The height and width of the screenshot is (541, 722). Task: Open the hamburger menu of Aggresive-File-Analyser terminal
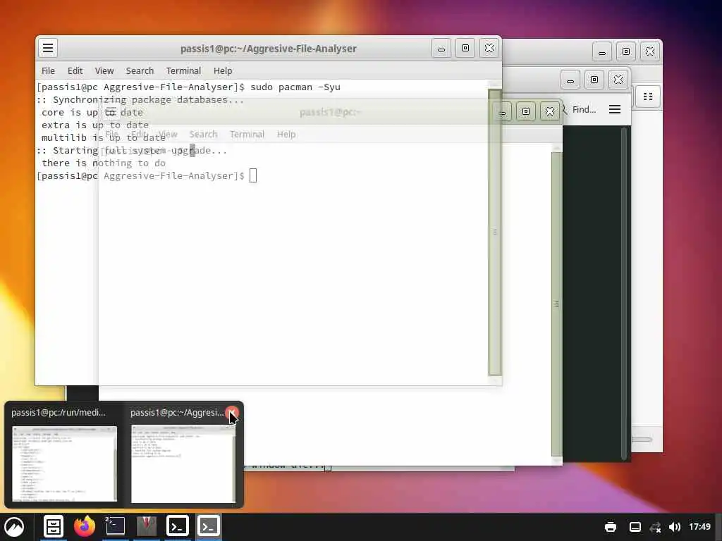pos(48,48)
